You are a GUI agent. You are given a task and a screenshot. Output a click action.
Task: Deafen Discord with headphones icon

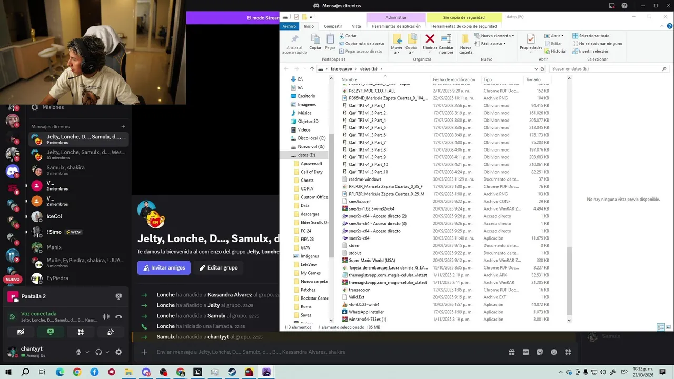pos(98,352)
